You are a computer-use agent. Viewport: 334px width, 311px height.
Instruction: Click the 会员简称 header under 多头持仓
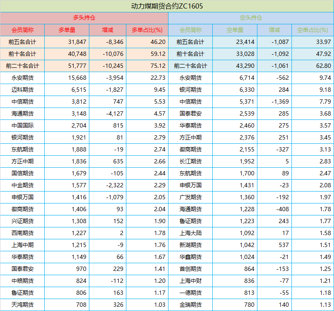[23, 30]
